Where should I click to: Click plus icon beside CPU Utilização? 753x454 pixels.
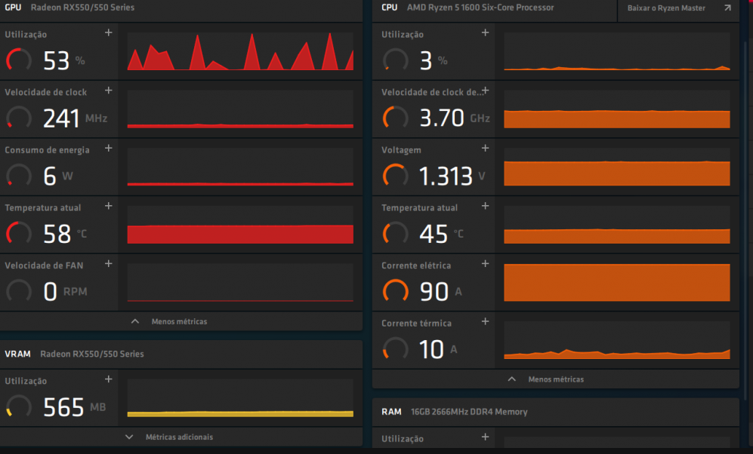pyautogui.click(x=485, y=32)
